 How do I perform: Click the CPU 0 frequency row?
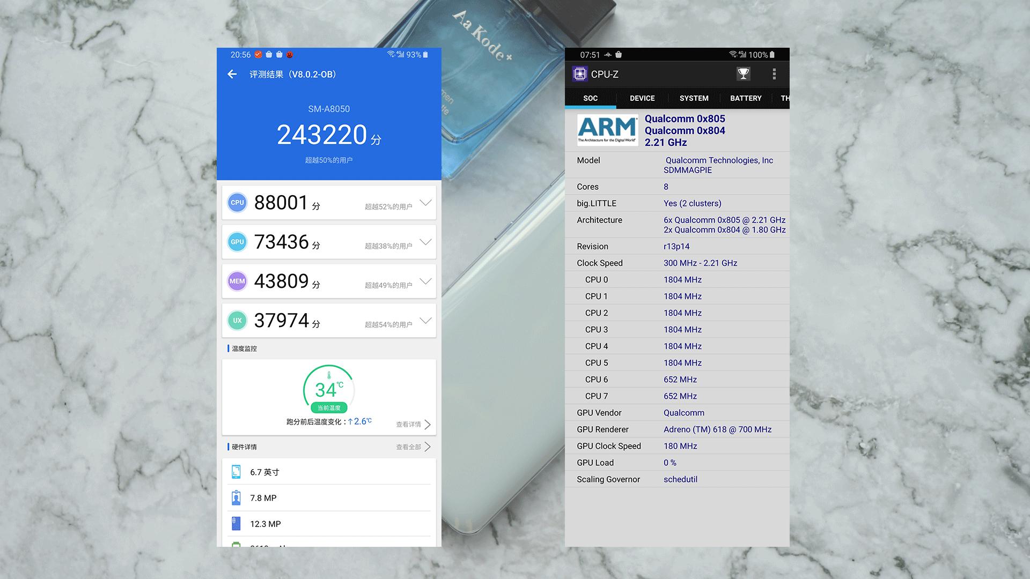pyautogui.click(x=677, y=280)
